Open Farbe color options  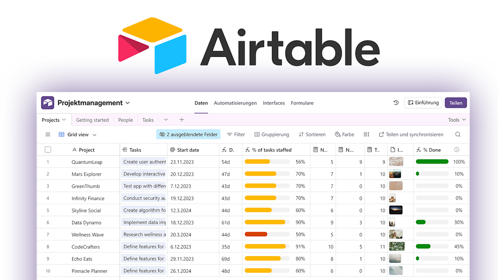(344, 134)
